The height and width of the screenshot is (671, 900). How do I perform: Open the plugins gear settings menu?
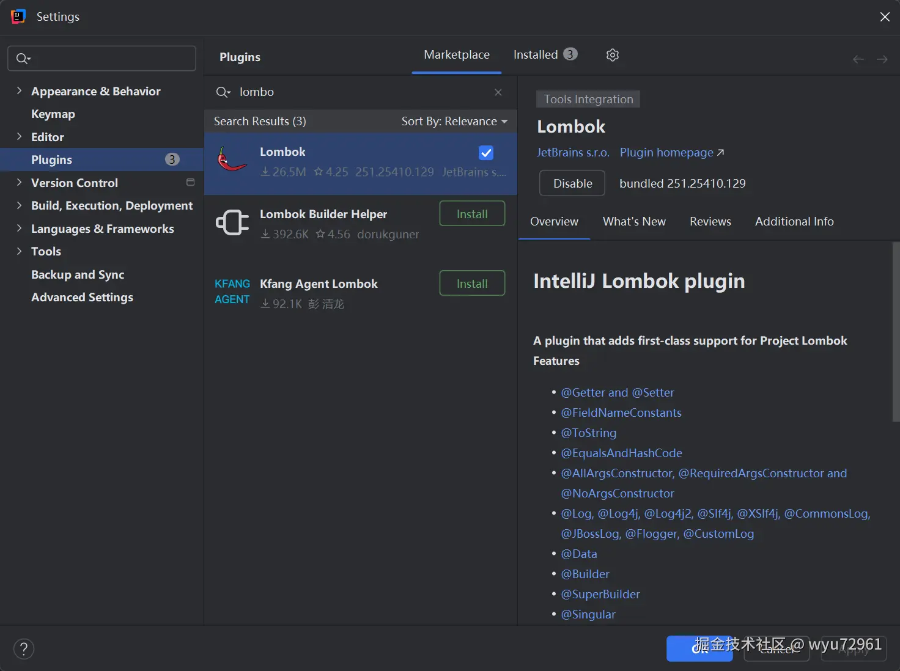click(x=612, y=55)
